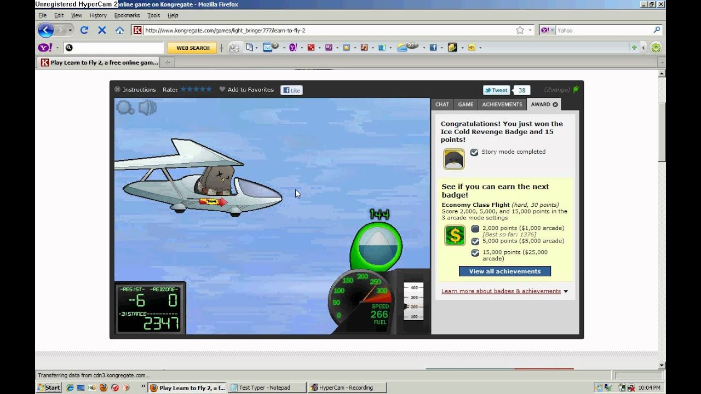Open the dropdown arrow beside the mail icon
The height and width of the screenshot is (394, 701).
coord(283,48)
